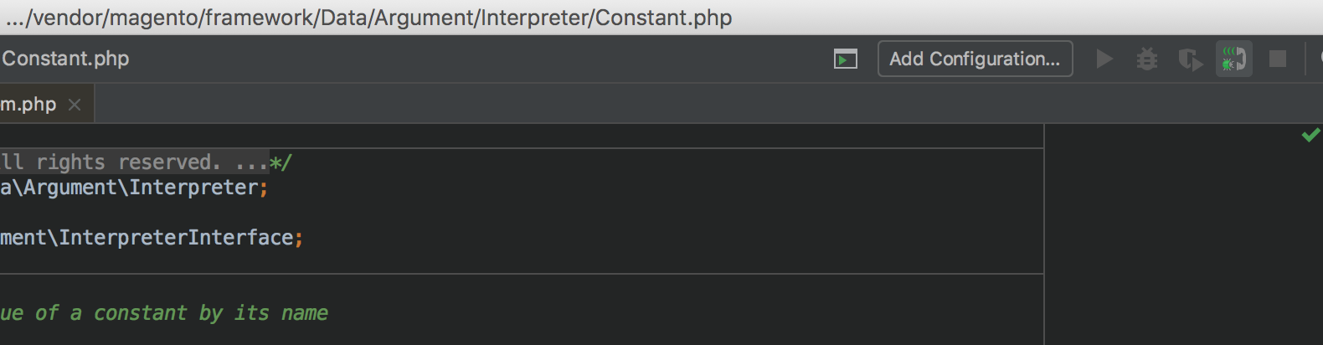Click the Debug bug icon
Image resolution: width=1323 pixels, height=345 pixels.
1147,59
